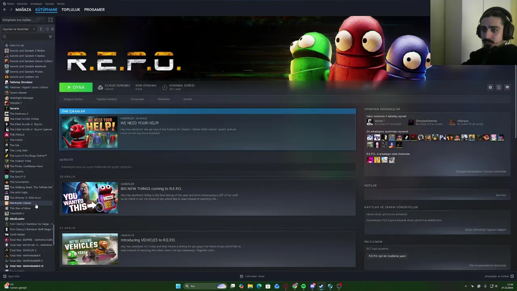Click the downloads manager icon
Viewport: 517px width, 291px height.
click(x=242, y=276)
